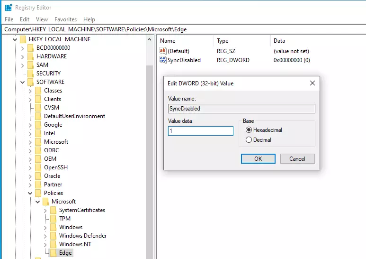Screen dimensions: 366x259
Task: Expand the Windows NT key
Action: (x=45, y=244)
